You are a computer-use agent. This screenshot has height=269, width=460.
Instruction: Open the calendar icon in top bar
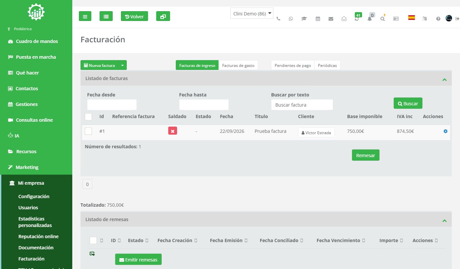(x=318, y=19)
